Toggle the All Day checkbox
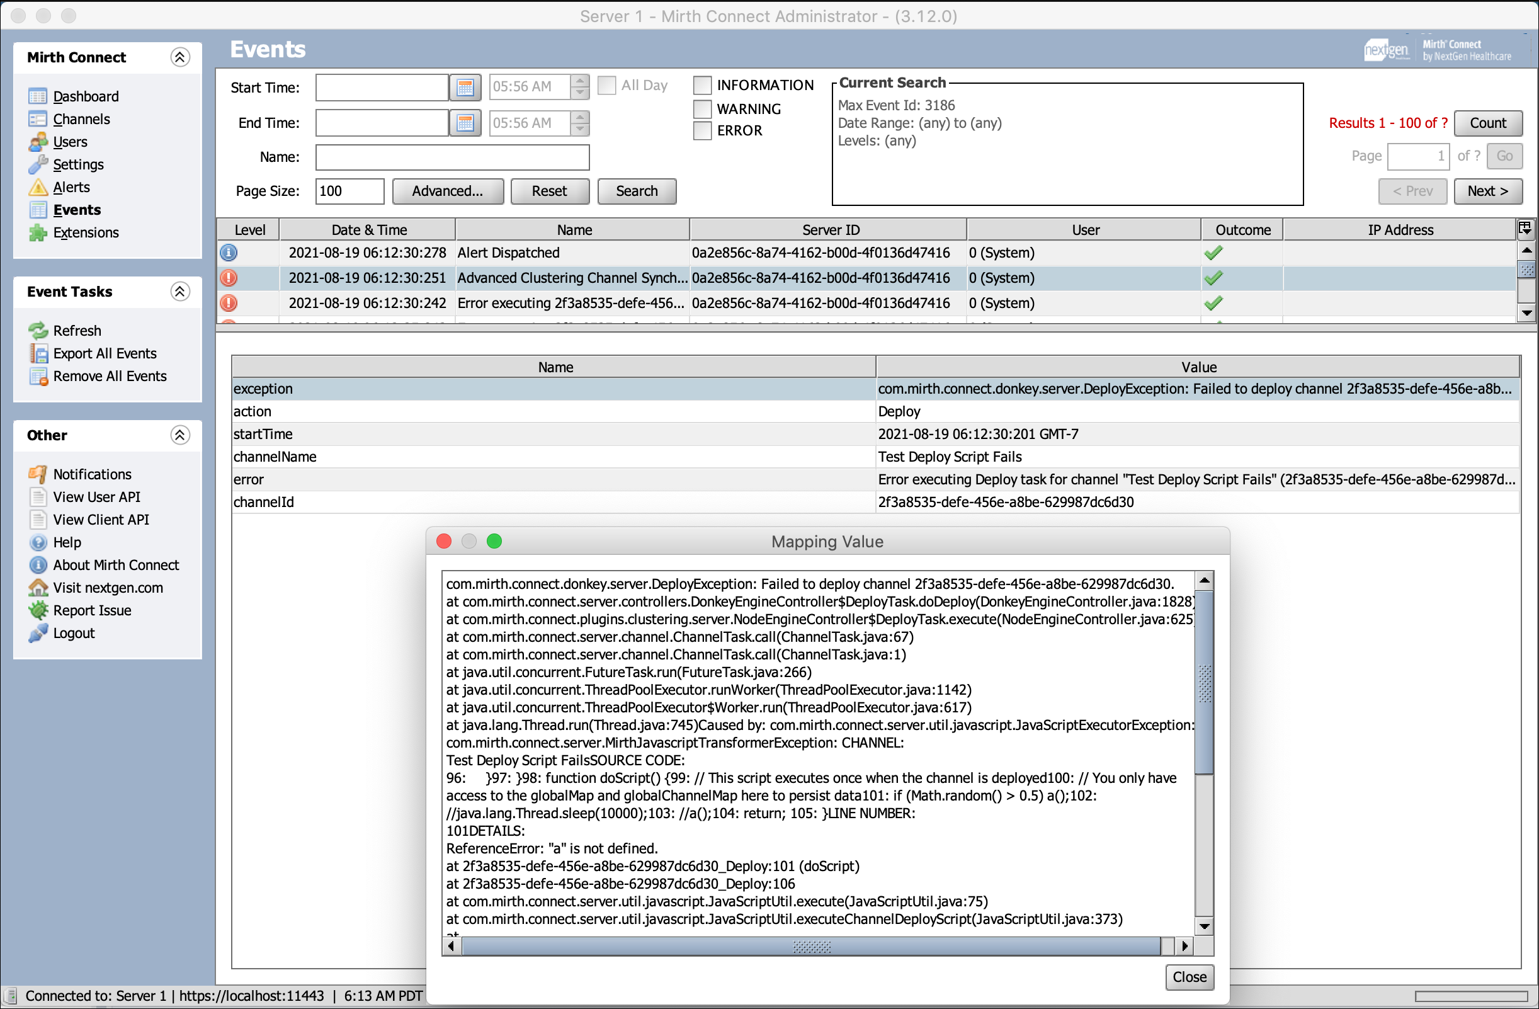The width and height of the screenshot is (1539, 1009). [606, 86]
